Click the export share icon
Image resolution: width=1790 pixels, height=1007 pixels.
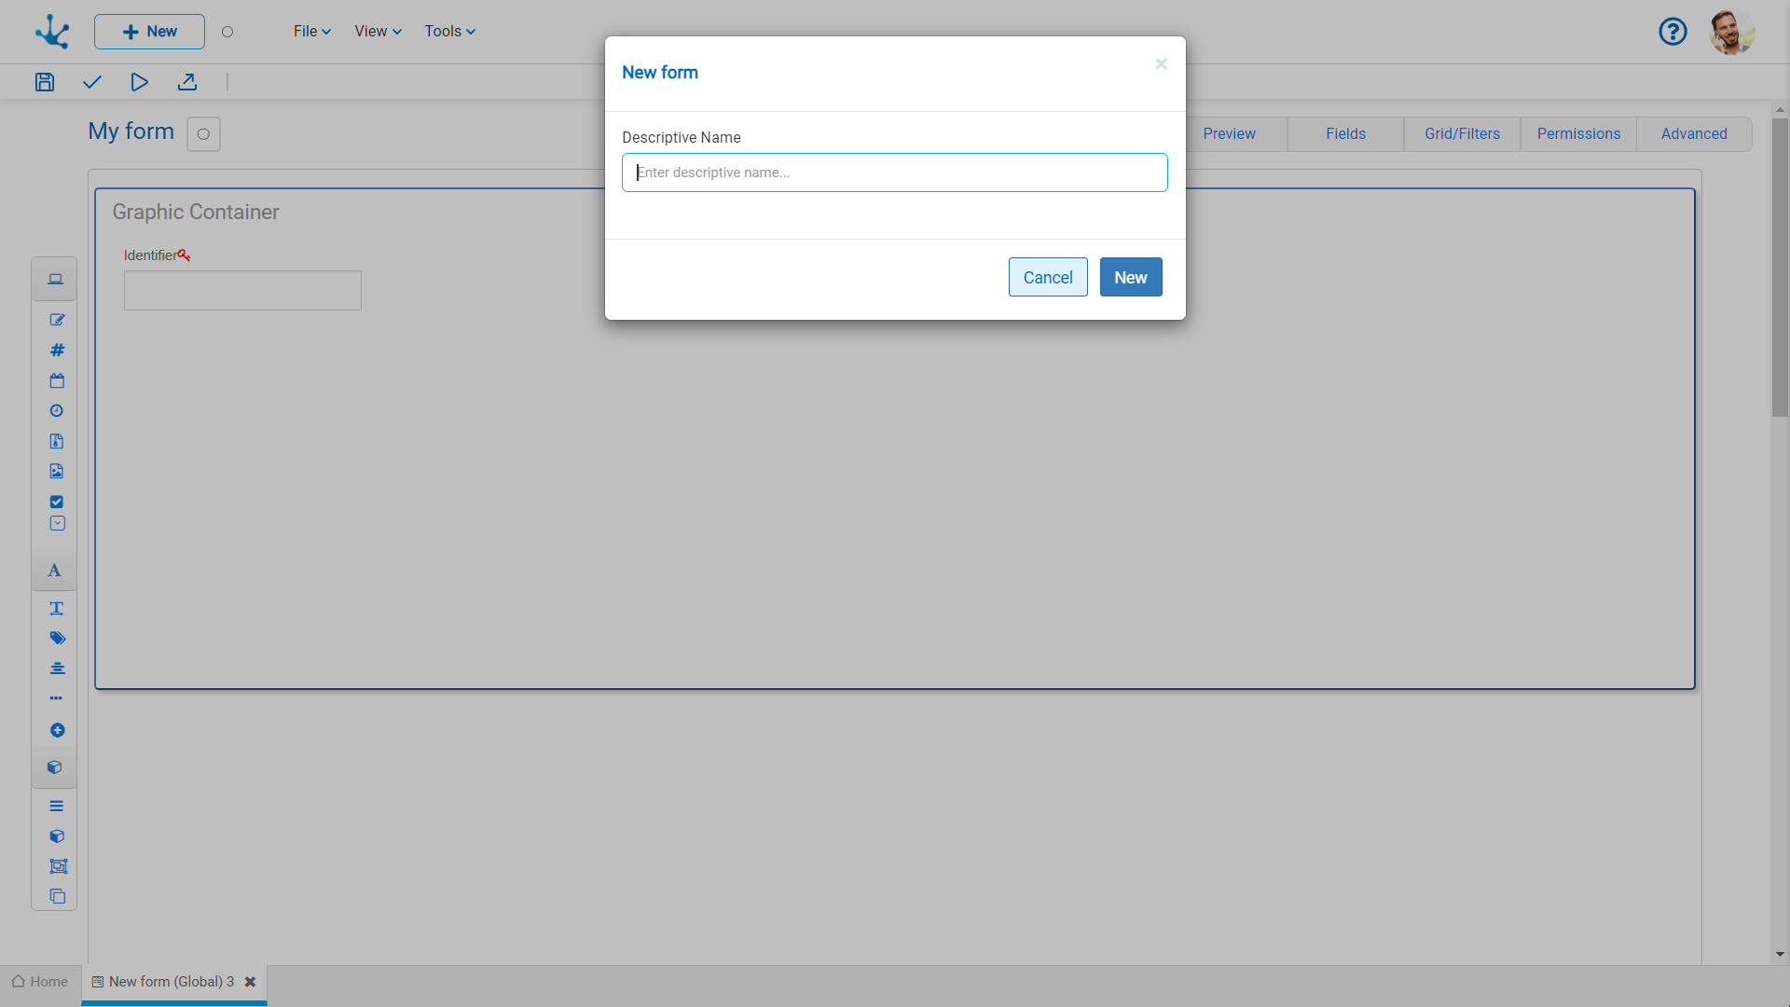pos(187,82)
